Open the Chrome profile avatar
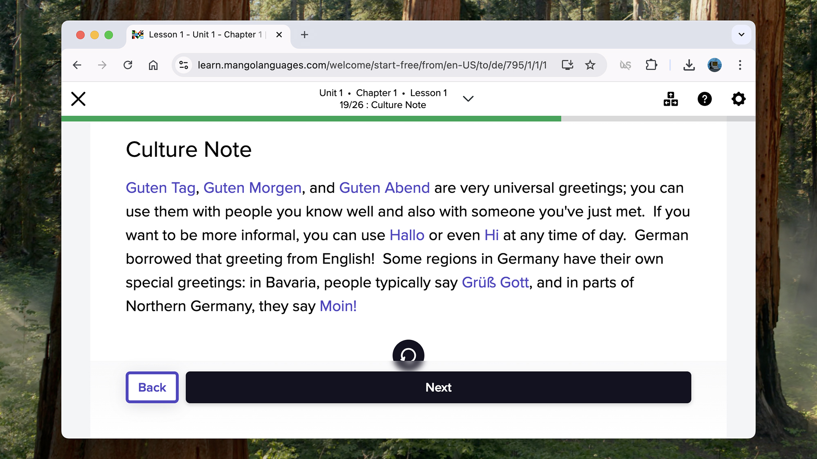Viewport: 817px width, 459px height. 714,65
